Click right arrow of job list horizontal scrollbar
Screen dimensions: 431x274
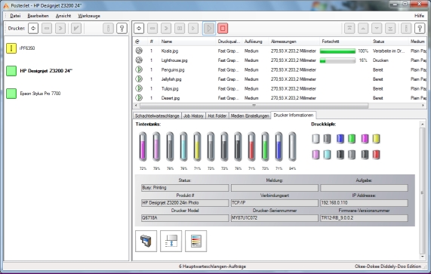point(423,106)
